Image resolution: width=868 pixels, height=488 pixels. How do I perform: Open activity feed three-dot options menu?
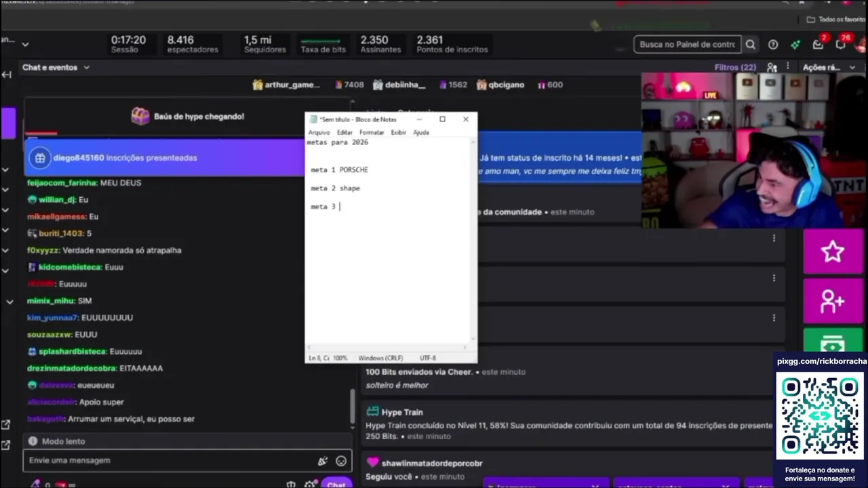pyautogui.click(x=787, y=67)
